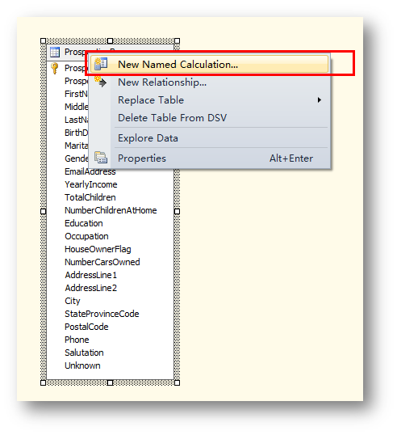Select the TotalChildren column
Image resolution: width=397 pixels, height=435 pixels.
90,197
